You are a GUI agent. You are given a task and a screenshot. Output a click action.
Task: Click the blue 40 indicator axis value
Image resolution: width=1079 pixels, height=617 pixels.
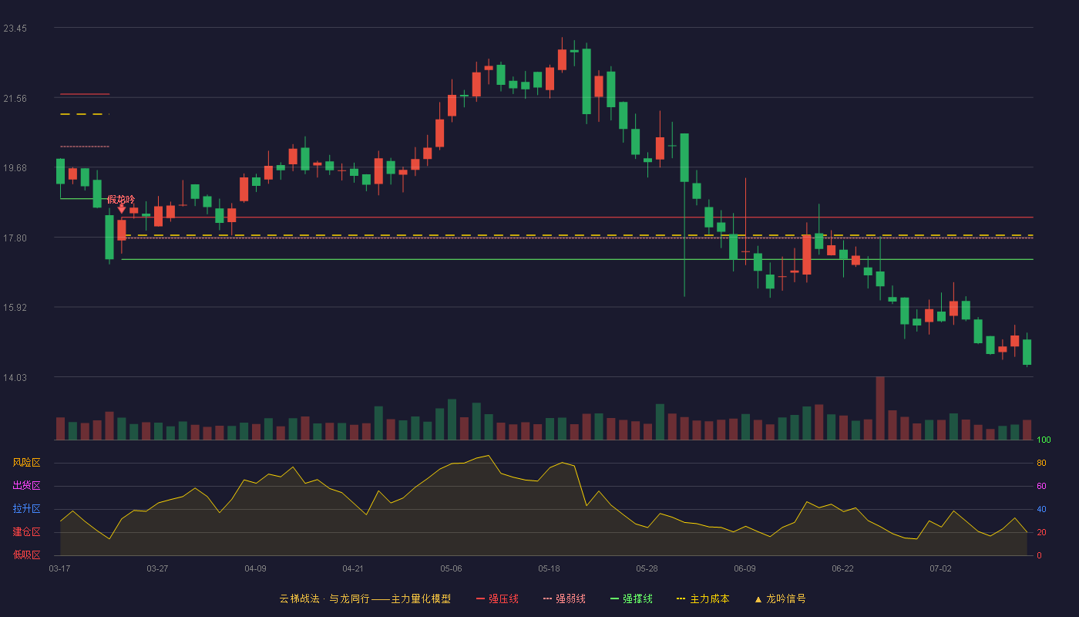[1041, 509]
